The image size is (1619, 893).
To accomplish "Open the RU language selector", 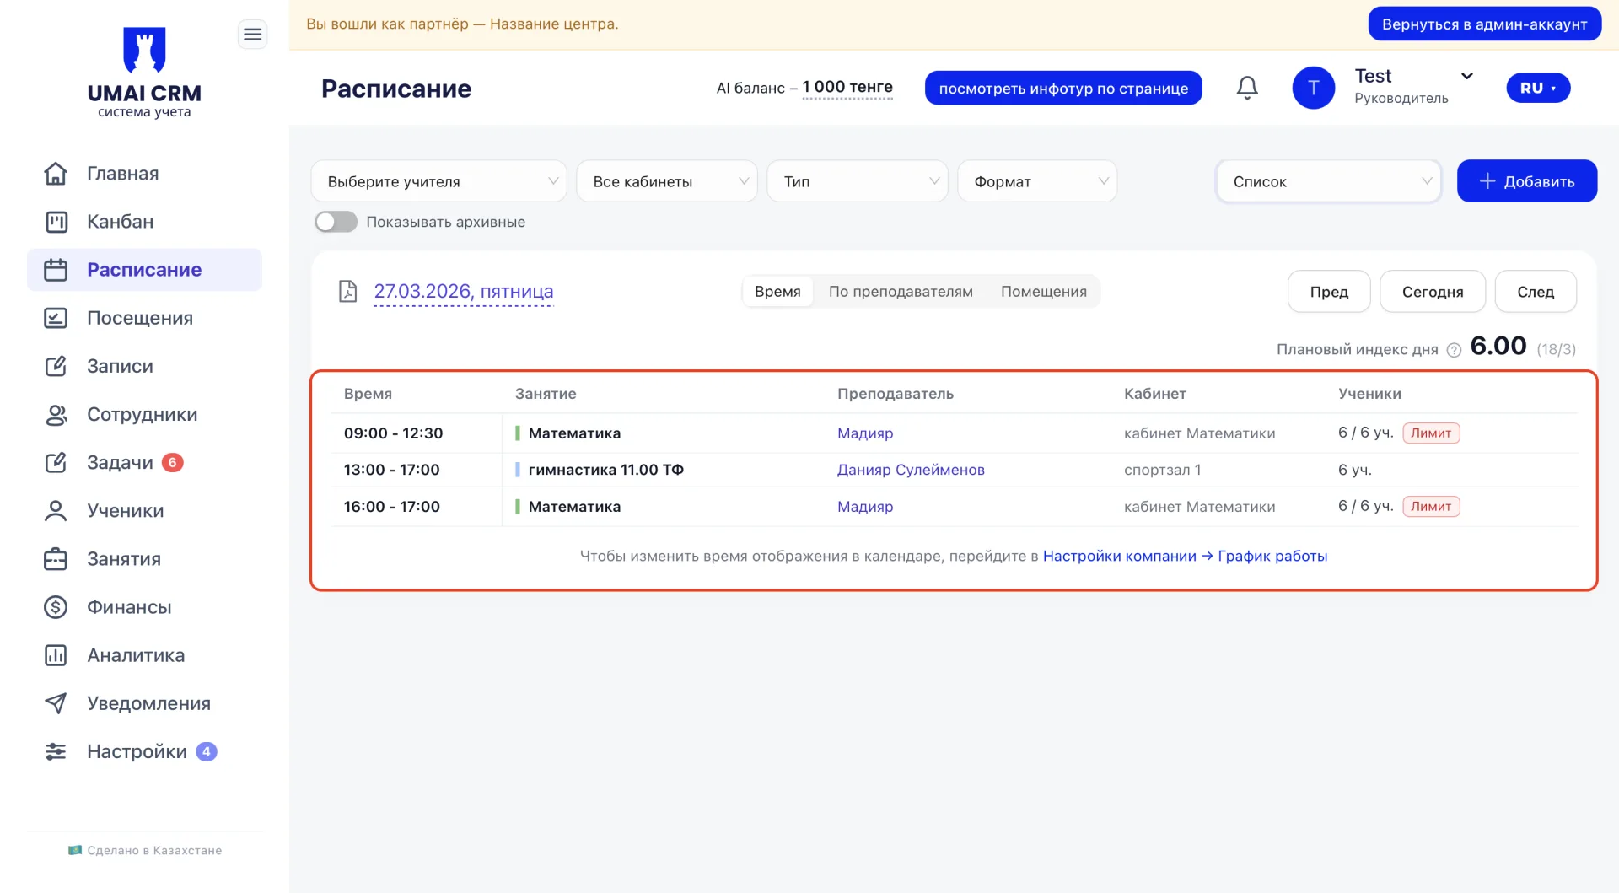I will point(1538,88).
